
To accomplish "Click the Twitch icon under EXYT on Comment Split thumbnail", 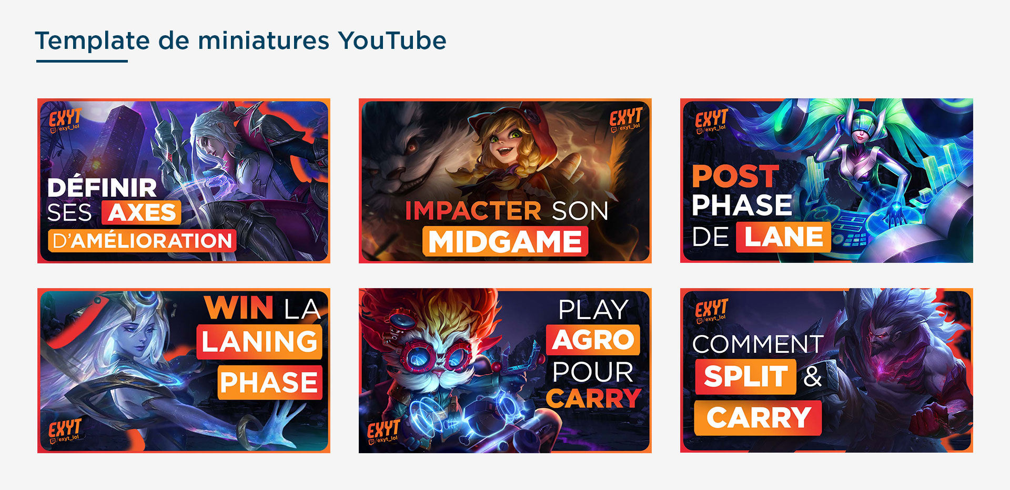I will click(700, 320).
